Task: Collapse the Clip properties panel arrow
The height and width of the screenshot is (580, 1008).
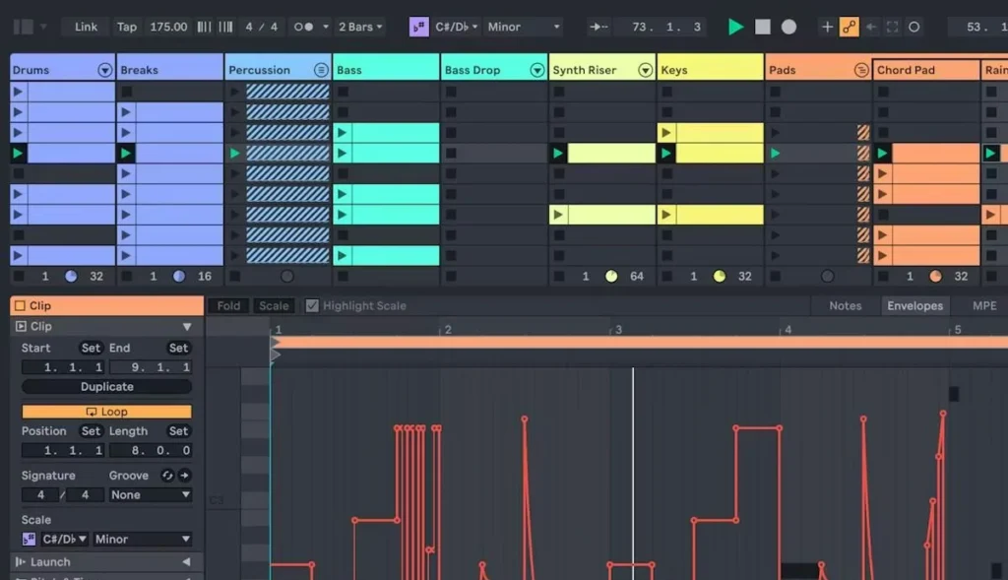Action: point(187,326)
